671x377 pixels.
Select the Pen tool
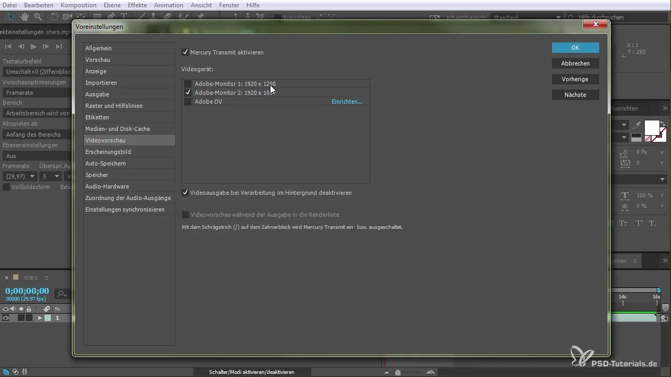tap(111, 17)
